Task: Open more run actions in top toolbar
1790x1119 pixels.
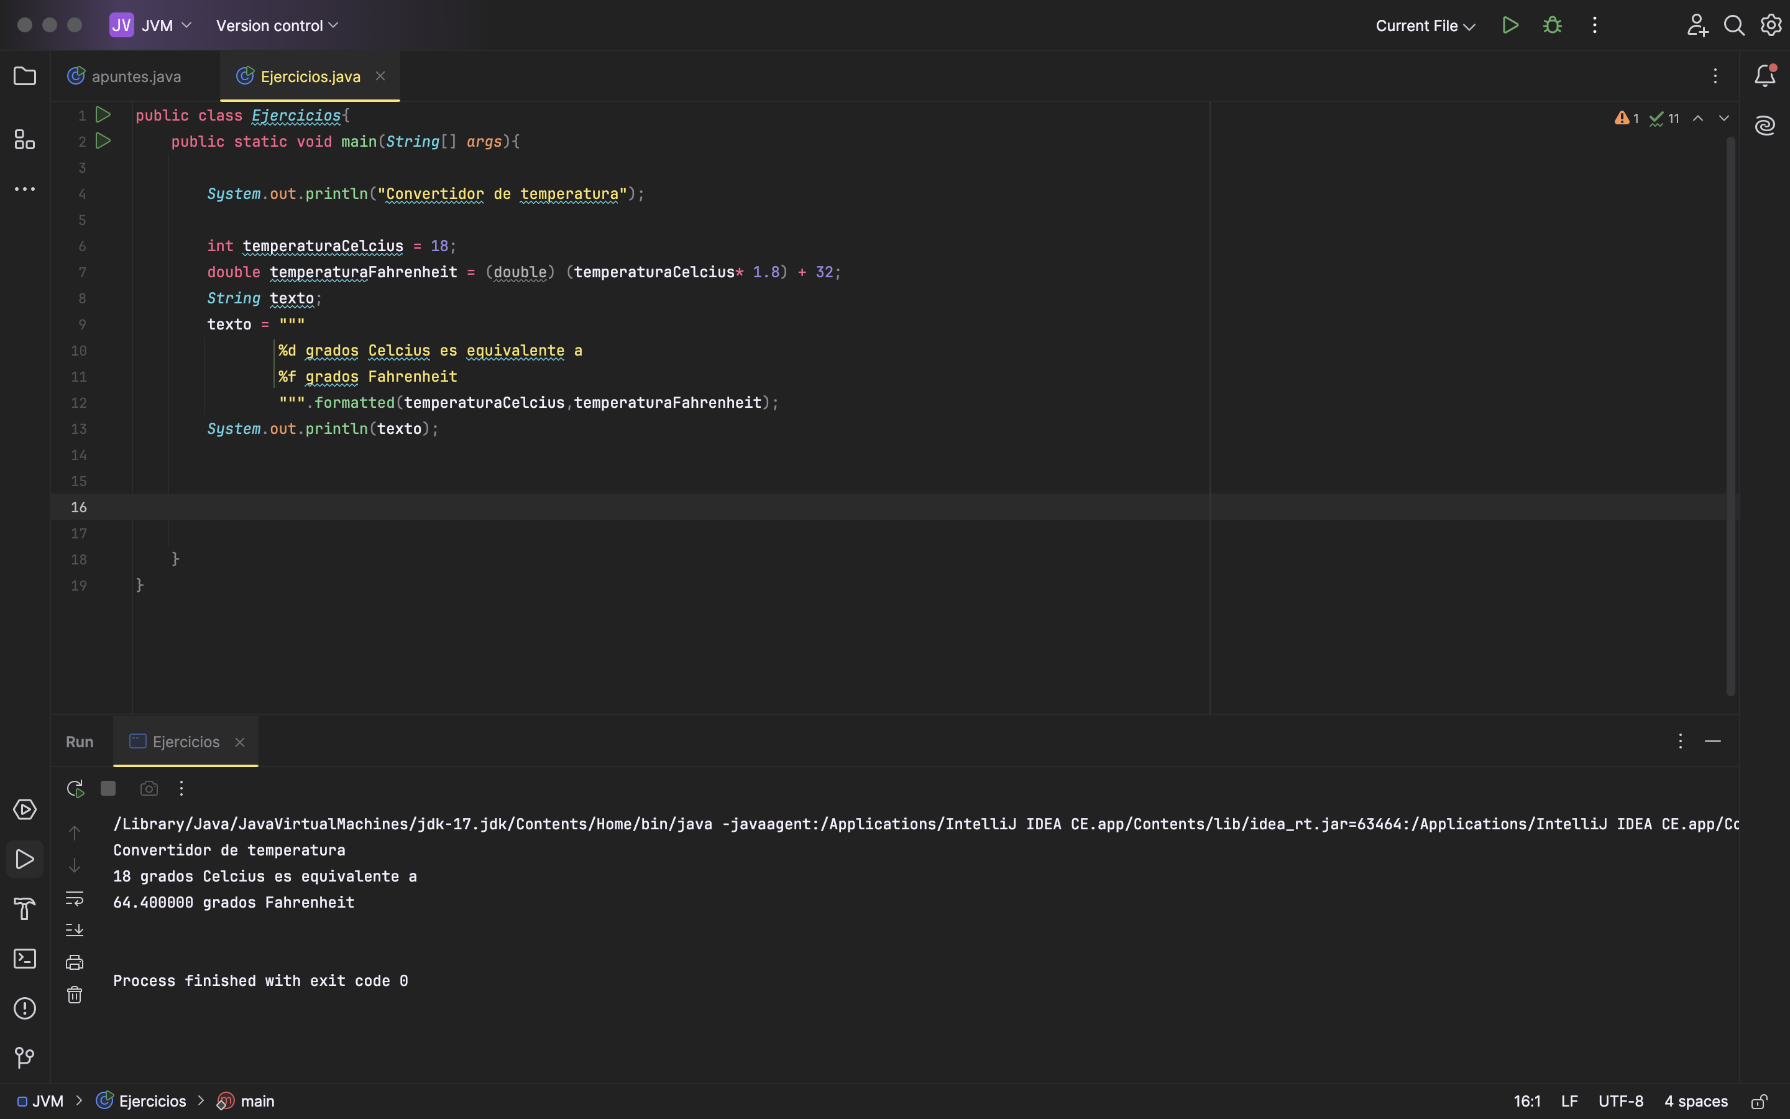Action: 1595,25
